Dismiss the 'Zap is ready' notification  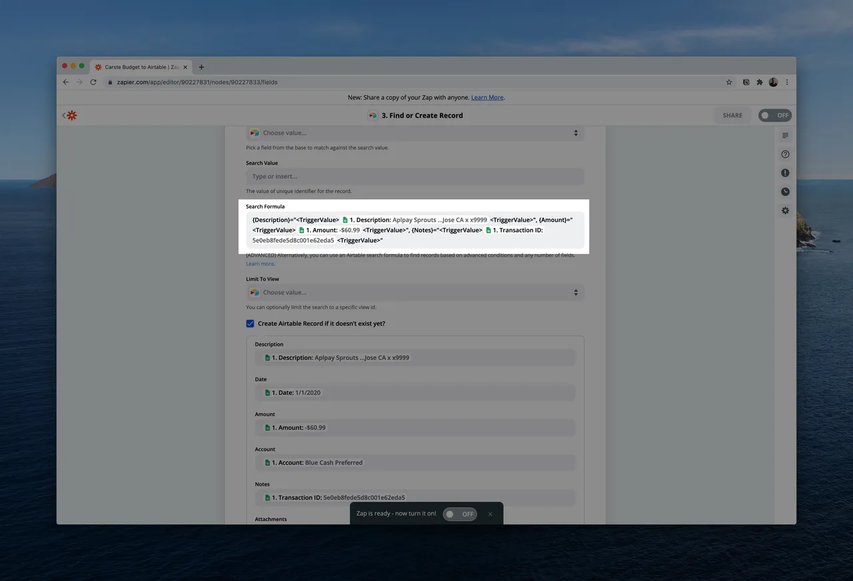[x=490, y=514]
